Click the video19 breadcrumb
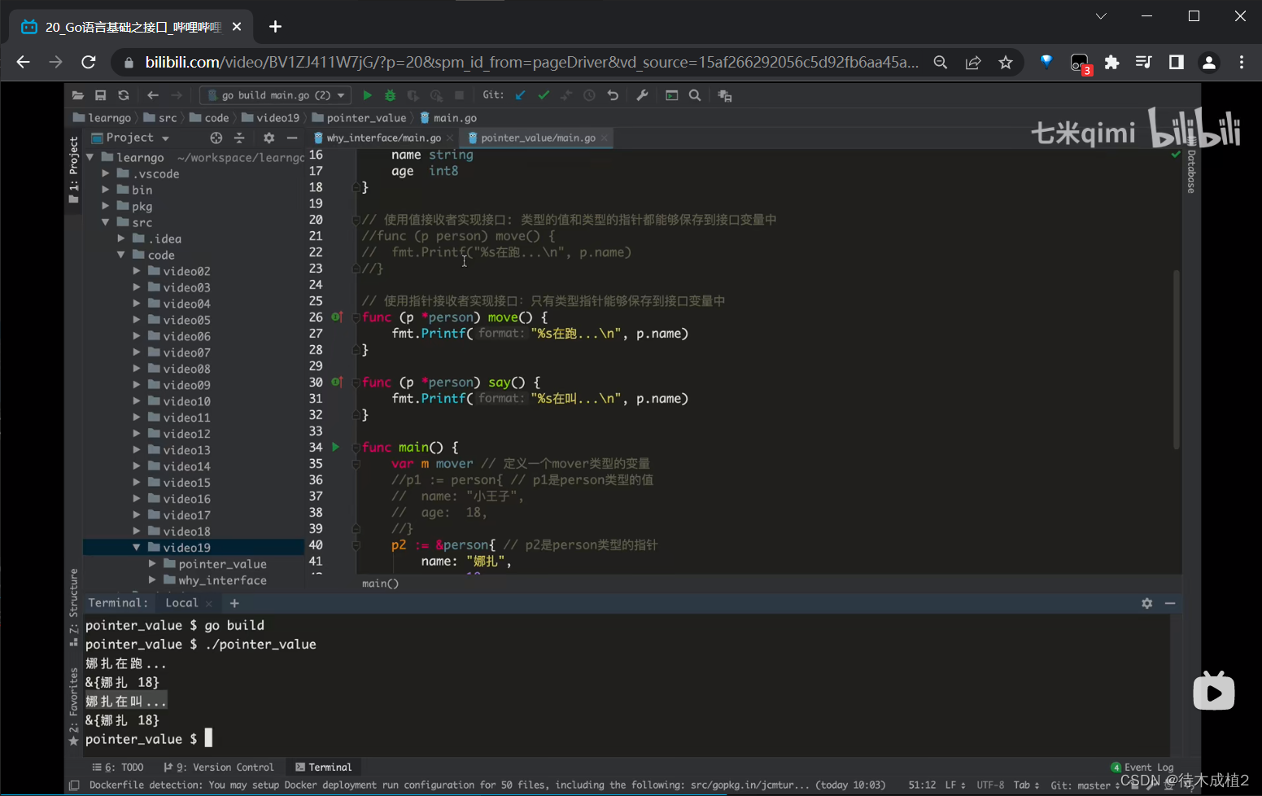This screenshot has width=1262, height=796. (271, 118)
